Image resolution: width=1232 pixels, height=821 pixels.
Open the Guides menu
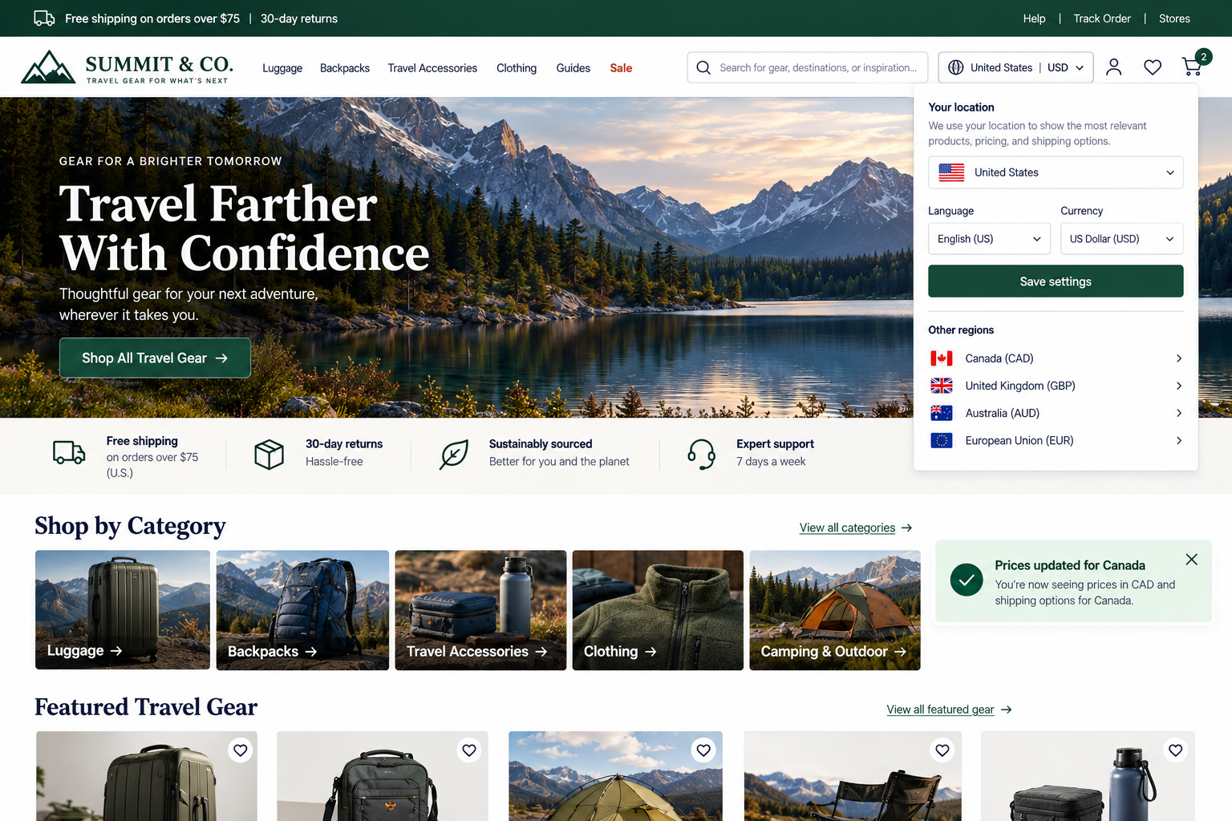[573, 68]
